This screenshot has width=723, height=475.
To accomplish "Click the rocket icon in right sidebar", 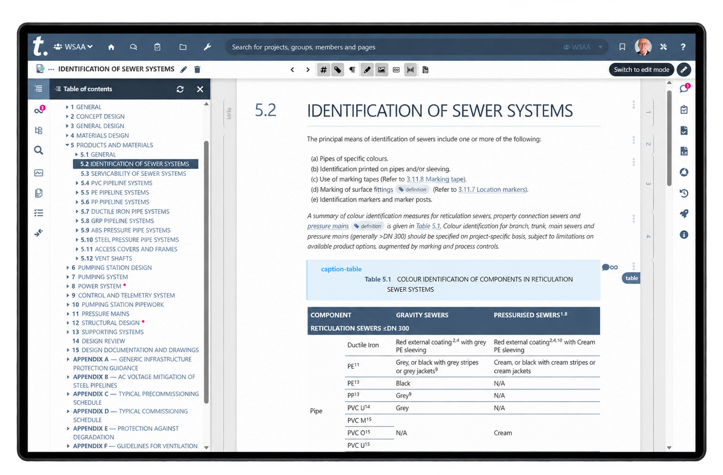I will point(684,214).
